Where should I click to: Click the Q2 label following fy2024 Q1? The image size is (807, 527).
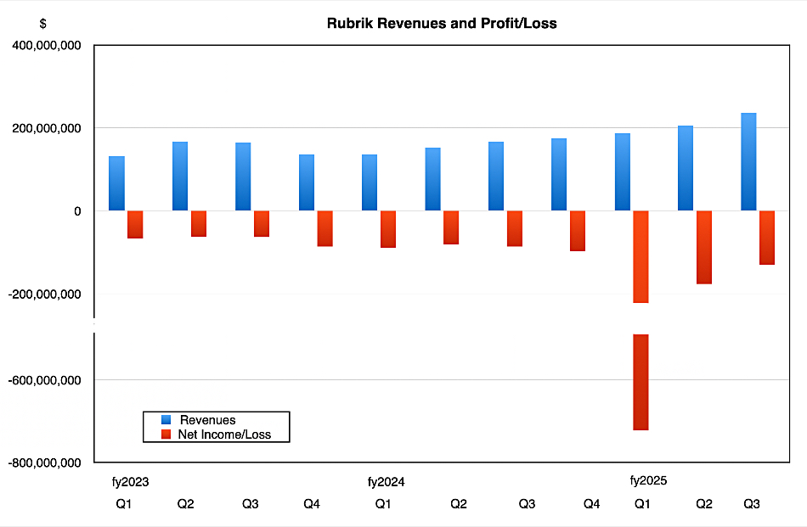(x=459, y=504)
